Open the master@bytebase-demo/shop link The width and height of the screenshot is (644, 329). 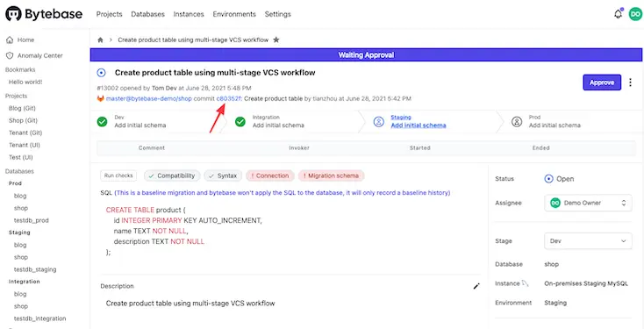pos(148,98)
